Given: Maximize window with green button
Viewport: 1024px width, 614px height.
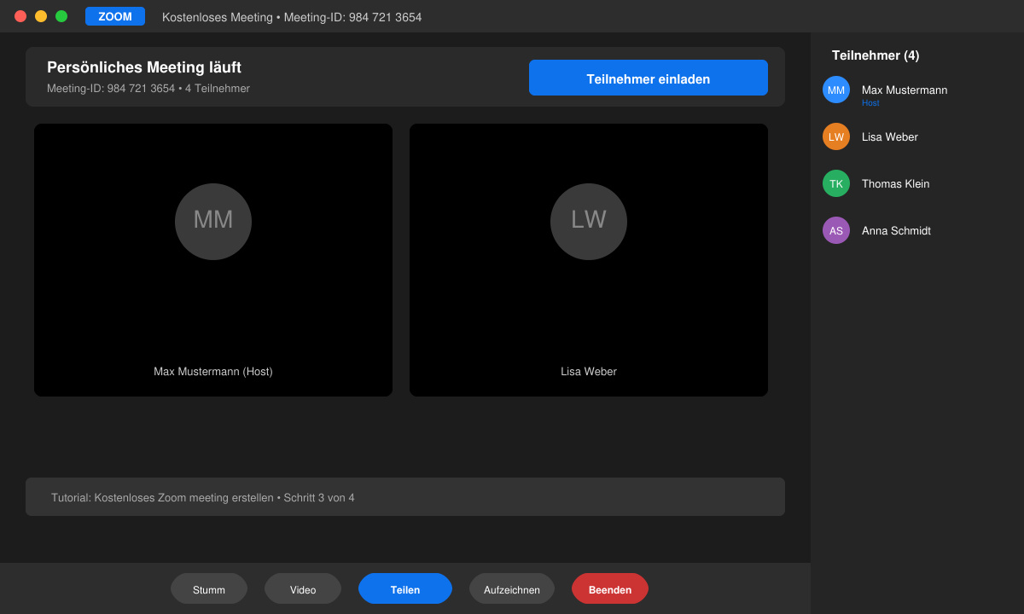Looking at the screenshot, I should pyautogui.click(x=61, y=16).
